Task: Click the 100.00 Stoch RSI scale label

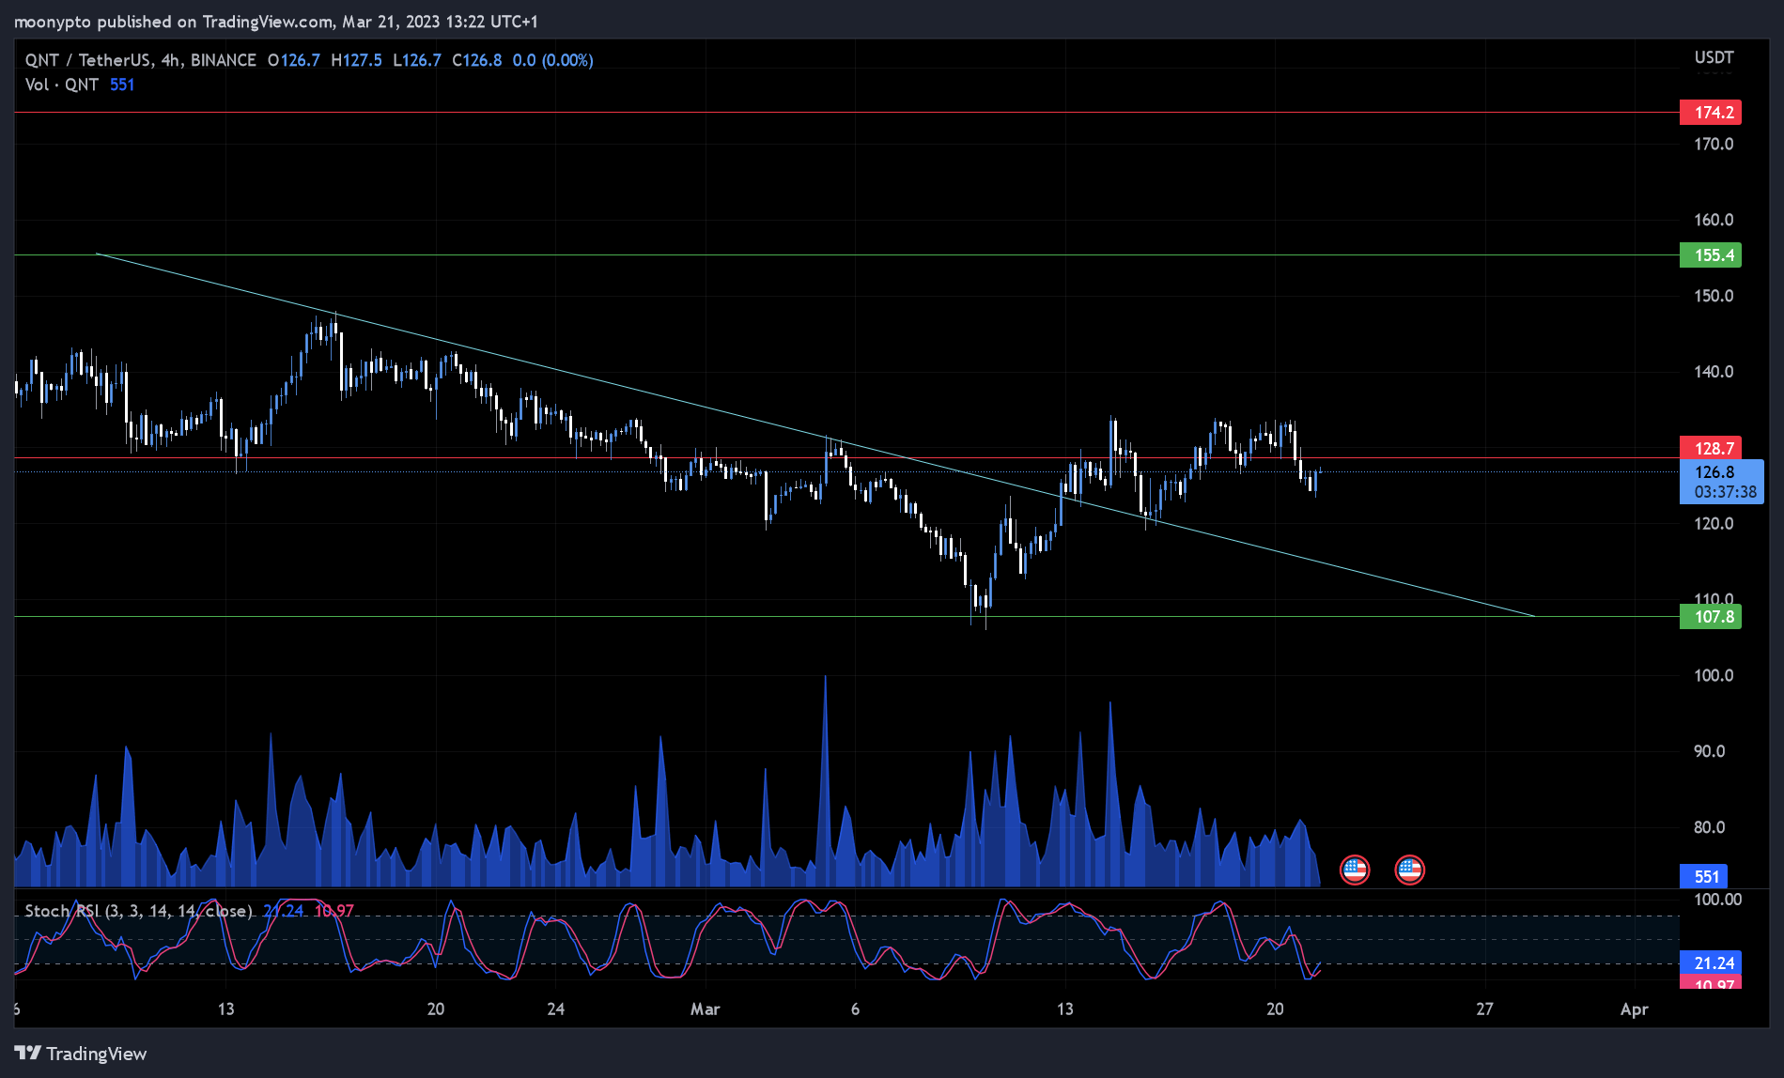Action: 1717,900
